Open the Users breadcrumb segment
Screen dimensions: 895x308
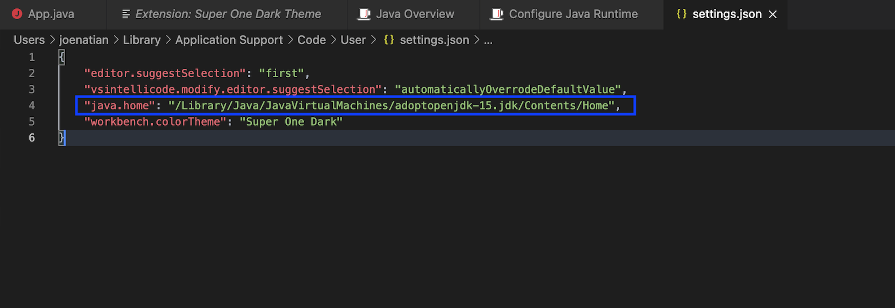29,40
